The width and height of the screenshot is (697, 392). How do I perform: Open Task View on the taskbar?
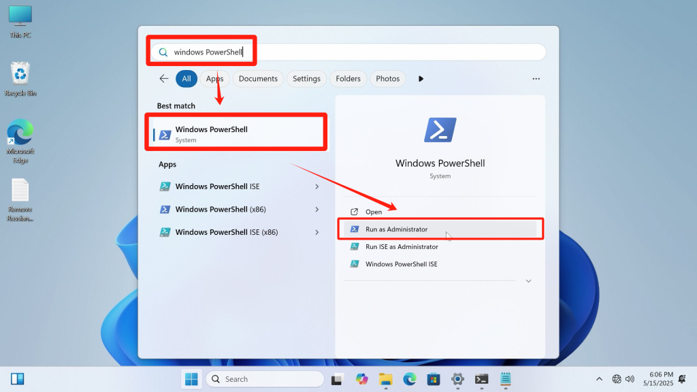(337, 379)
